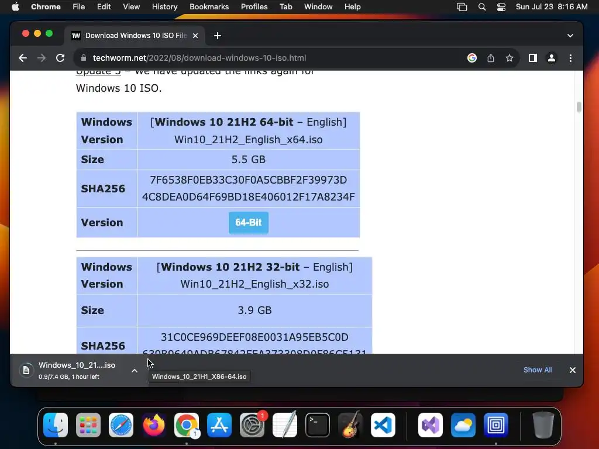The image size is (599, 449).
Task: Click the Windows 10 21H2 32-bit heading
Action: [230, 267]
